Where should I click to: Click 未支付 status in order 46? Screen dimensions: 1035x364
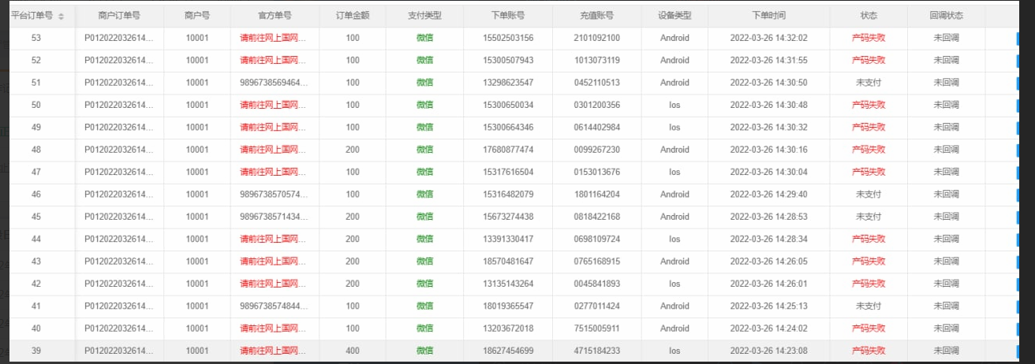pos(869,195)
